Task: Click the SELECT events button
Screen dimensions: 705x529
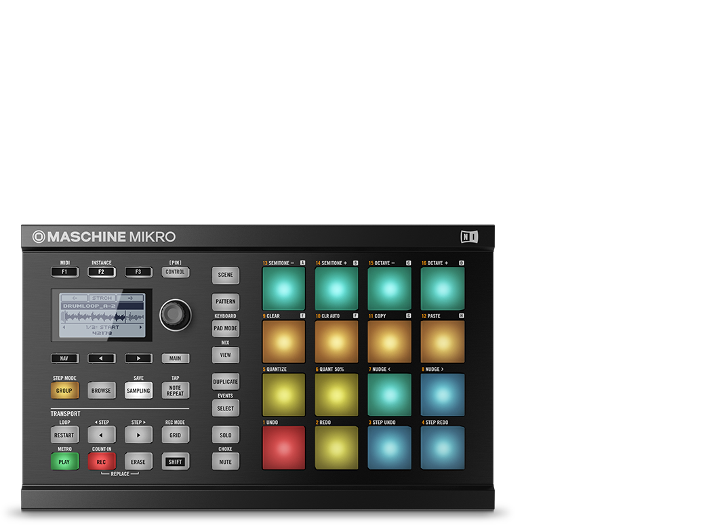Action: coord(225,408)
